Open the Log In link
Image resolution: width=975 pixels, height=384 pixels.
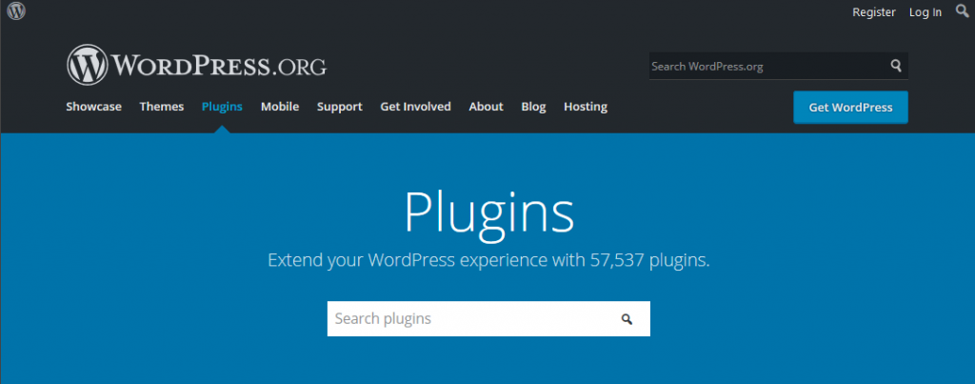tap(925, 12)
